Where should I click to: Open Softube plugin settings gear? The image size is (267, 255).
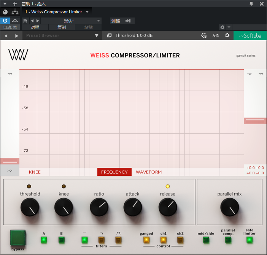[227, 35]
